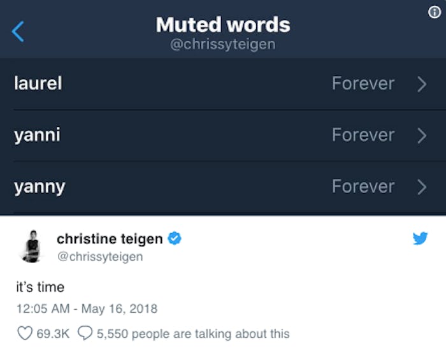Click the info icon in the corner
Image resolution: width=446 pixels, height=353 pixels.
(x=435, y=13)
